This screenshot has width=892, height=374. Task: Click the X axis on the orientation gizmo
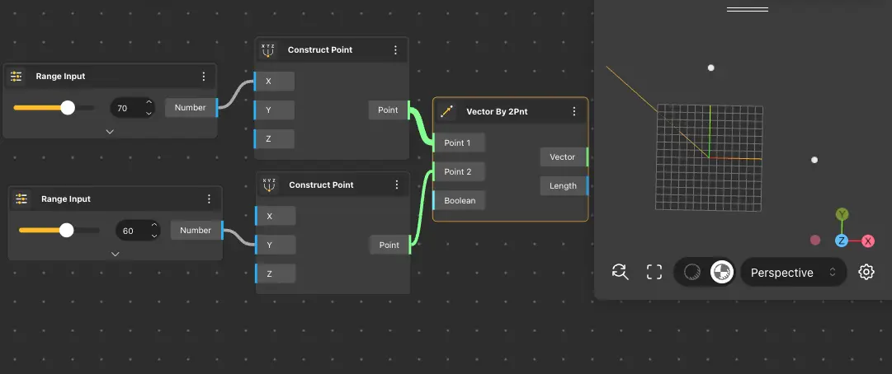coord(868,241)
